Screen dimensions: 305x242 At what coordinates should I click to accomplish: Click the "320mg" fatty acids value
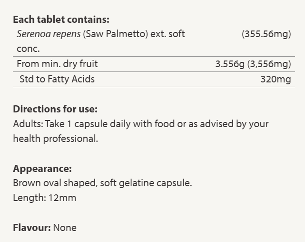[275, 79]
